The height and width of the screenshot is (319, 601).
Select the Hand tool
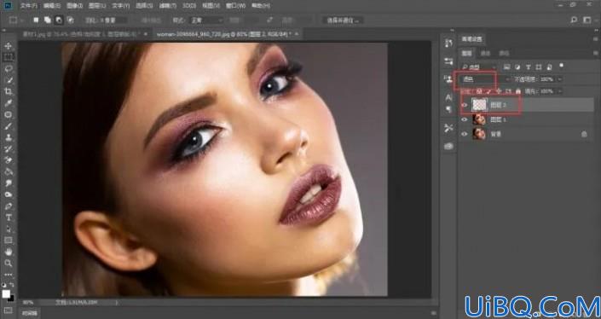tap(8, 252)
